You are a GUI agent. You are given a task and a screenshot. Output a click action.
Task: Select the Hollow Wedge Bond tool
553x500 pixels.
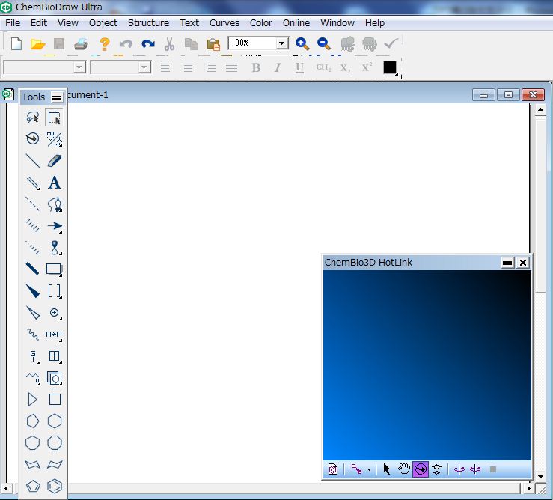coord(33,313)
